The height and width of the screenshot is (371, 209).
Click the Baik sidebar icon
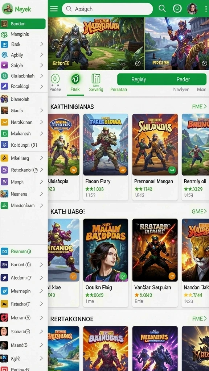4,45
